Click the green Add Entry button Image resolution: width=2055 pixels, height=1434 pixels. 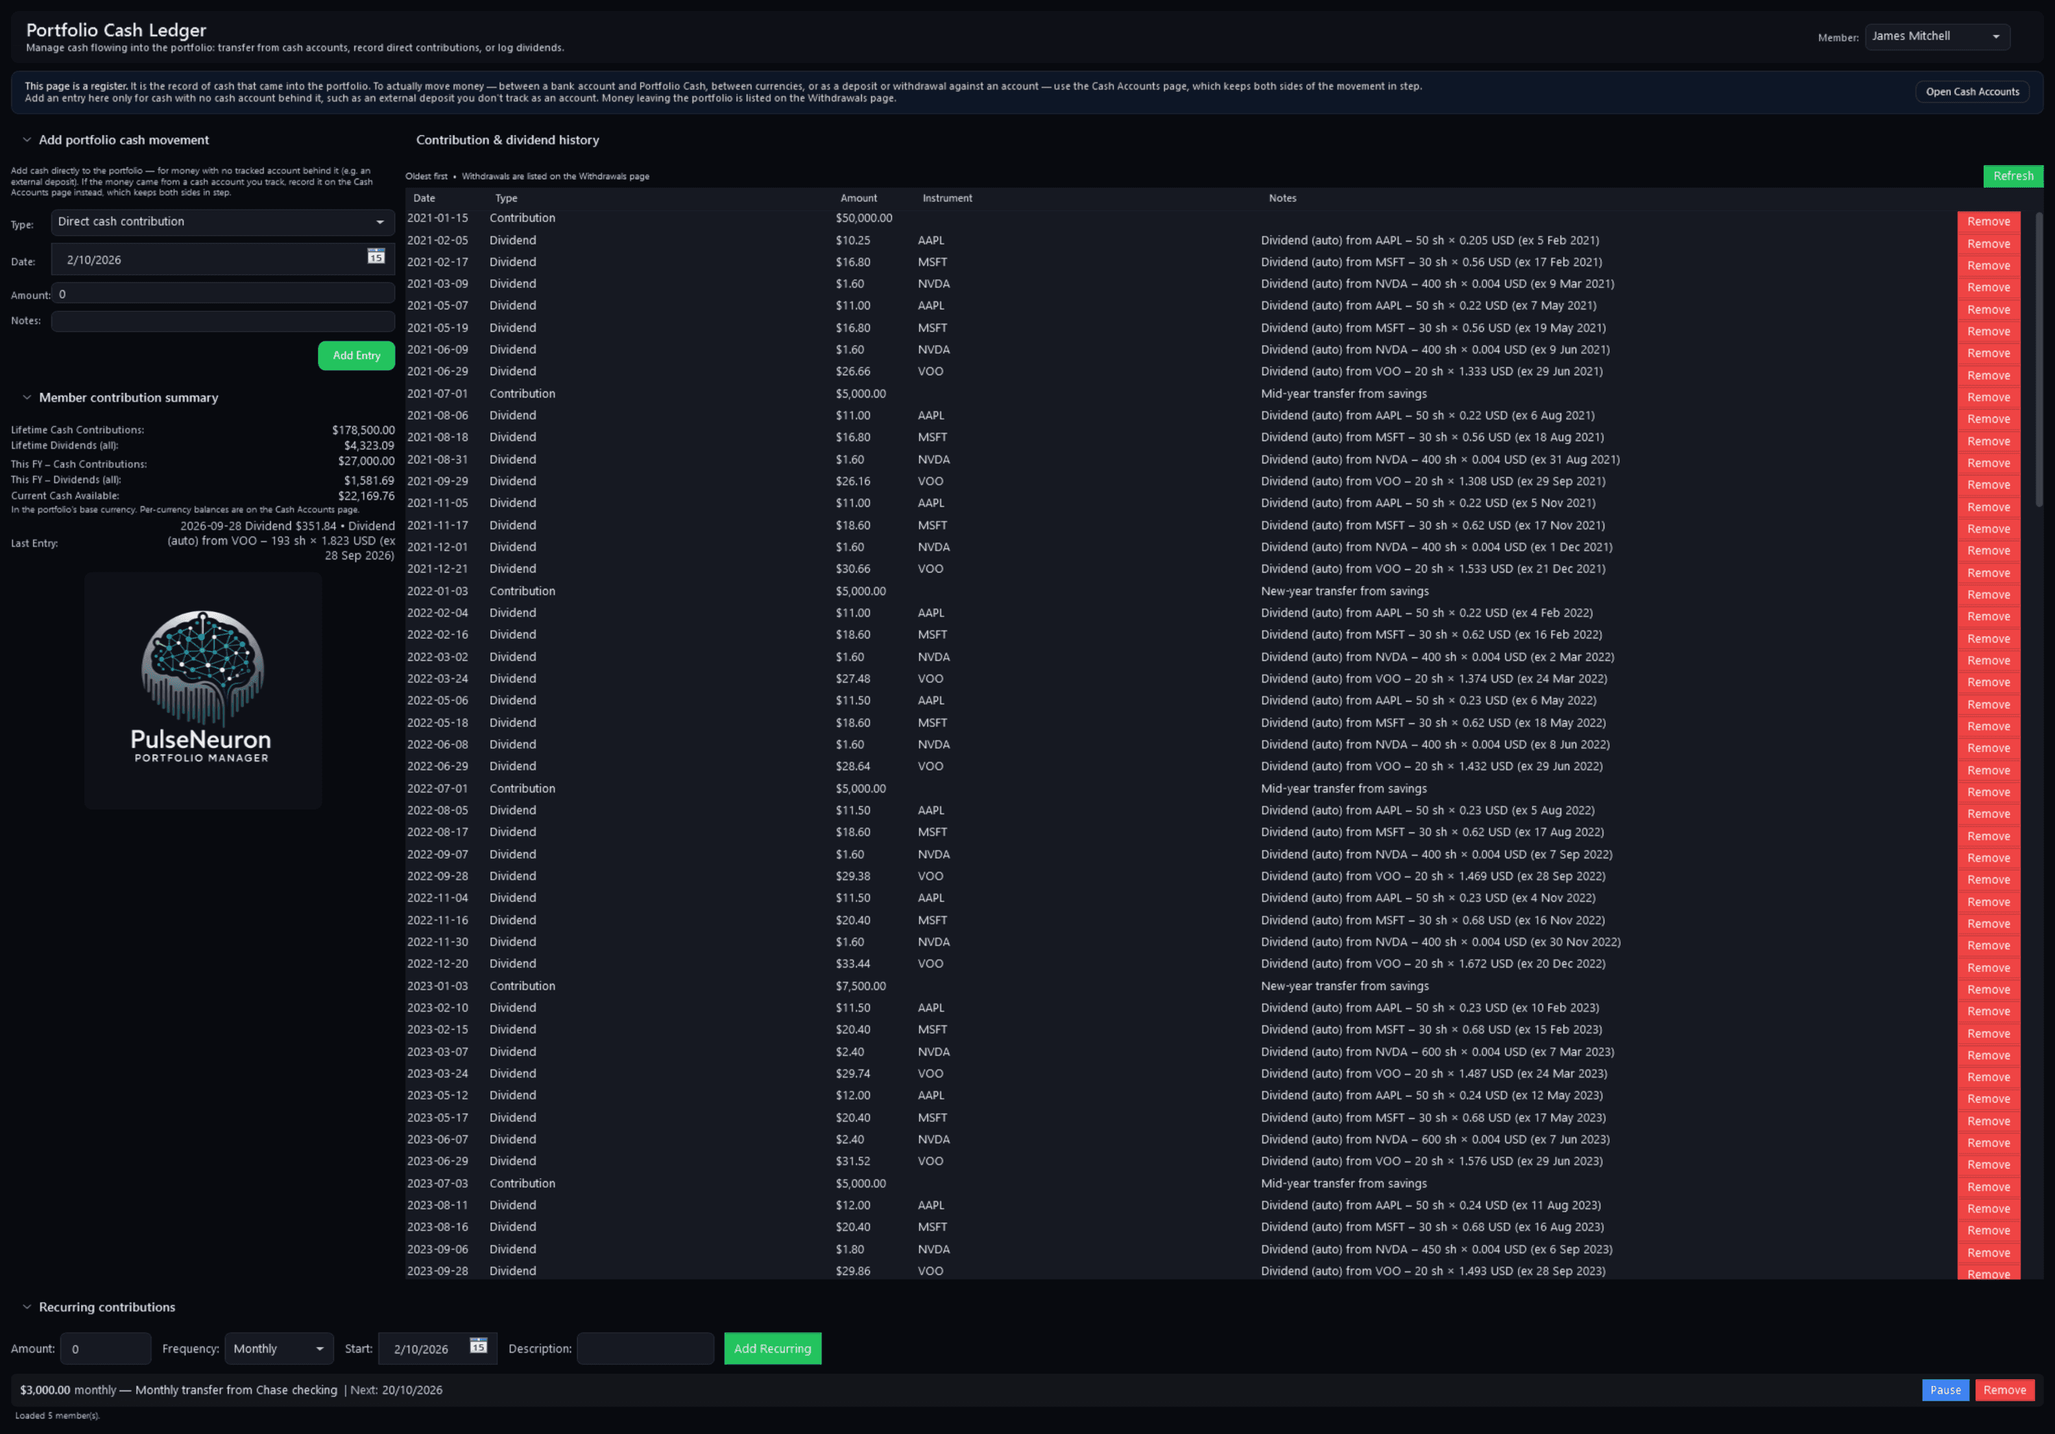point(357,355)
